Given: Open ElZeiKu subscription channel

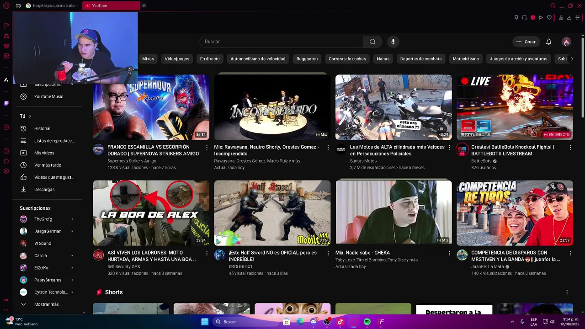Looking at the screenshot, I should click(x=41, y=268).
